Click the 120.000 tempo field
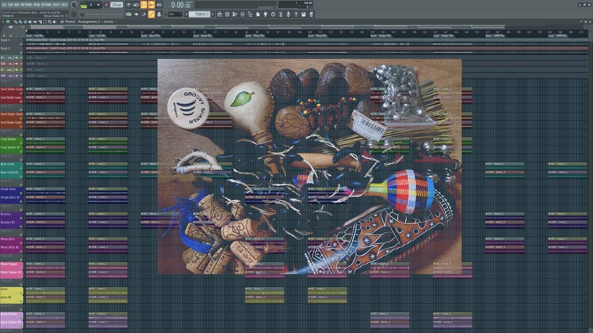This screenshot has height=333, width=593. (x=116, y=5)
